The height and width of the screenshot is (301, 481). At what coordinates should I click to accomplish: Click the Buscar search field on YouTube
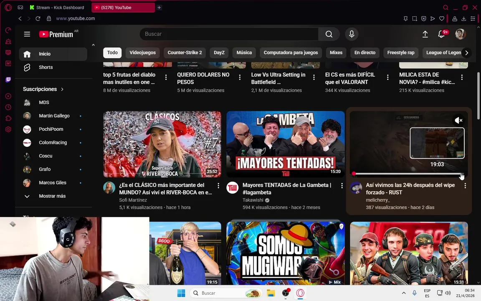[229, 34]
